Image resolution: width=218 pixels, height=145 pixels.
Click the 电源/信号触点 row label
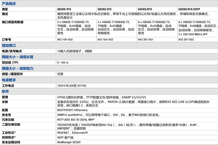(x=12, y=51)
